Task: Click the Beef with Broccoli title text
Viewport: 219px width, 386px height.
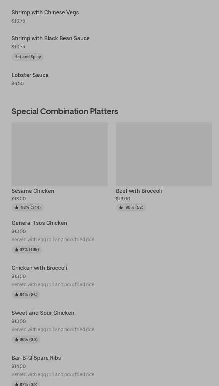Action: pos(139,191)
